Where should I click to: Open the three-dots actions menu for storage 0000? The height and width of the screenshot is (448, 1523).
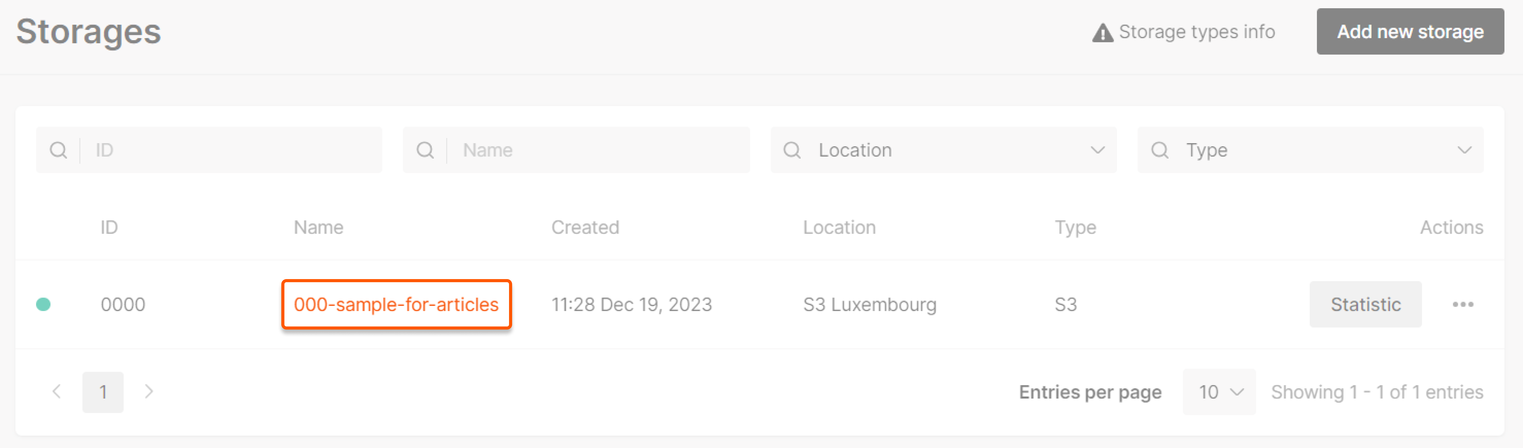click(x=1463, y=304)
